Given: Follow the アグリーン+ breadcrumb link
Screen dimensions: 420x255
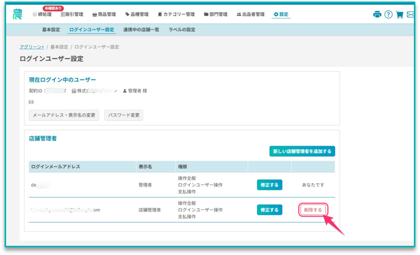Looking at the screenshot, I should click(32, 47).
